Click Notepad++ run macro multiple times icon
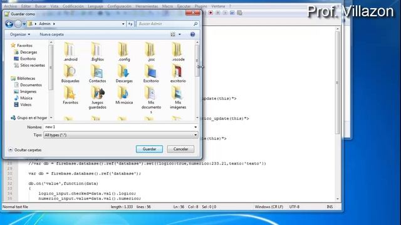 point(232,12)
